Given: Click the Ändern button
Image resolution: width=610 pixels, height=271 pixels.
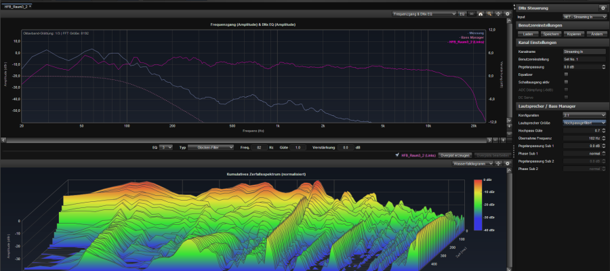Looking at the screenshot, I should pyautogui.click(x=596, y=34).
